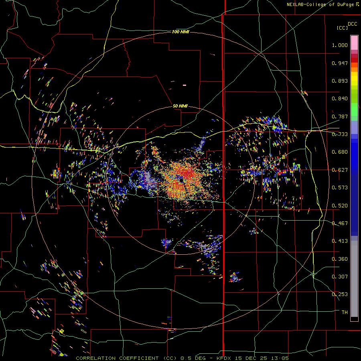This screenshot has width=361, height=361.
Task: Click the 0.733 value on the color scale
Action: click(340, 134)
